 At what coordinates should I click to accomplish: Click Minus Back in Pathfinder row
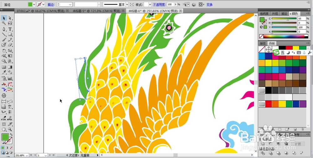click(301, 153)
